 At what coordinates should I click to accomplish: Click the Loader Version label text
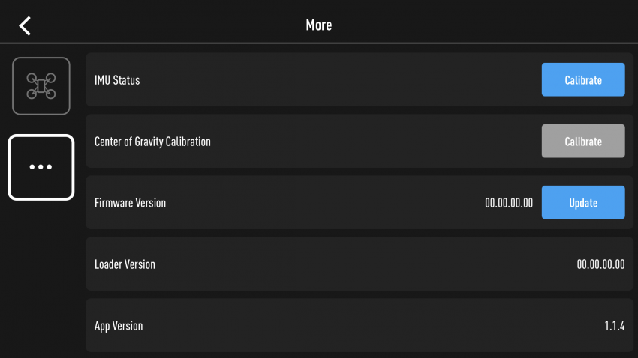(125, 264)
